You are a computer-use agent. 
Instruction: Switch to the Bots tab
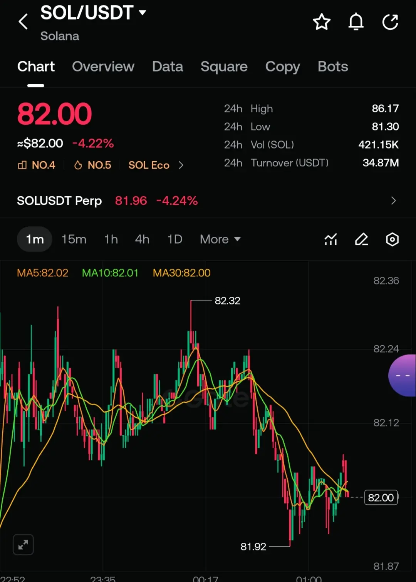pyautogui.click(x=333, y=67)
